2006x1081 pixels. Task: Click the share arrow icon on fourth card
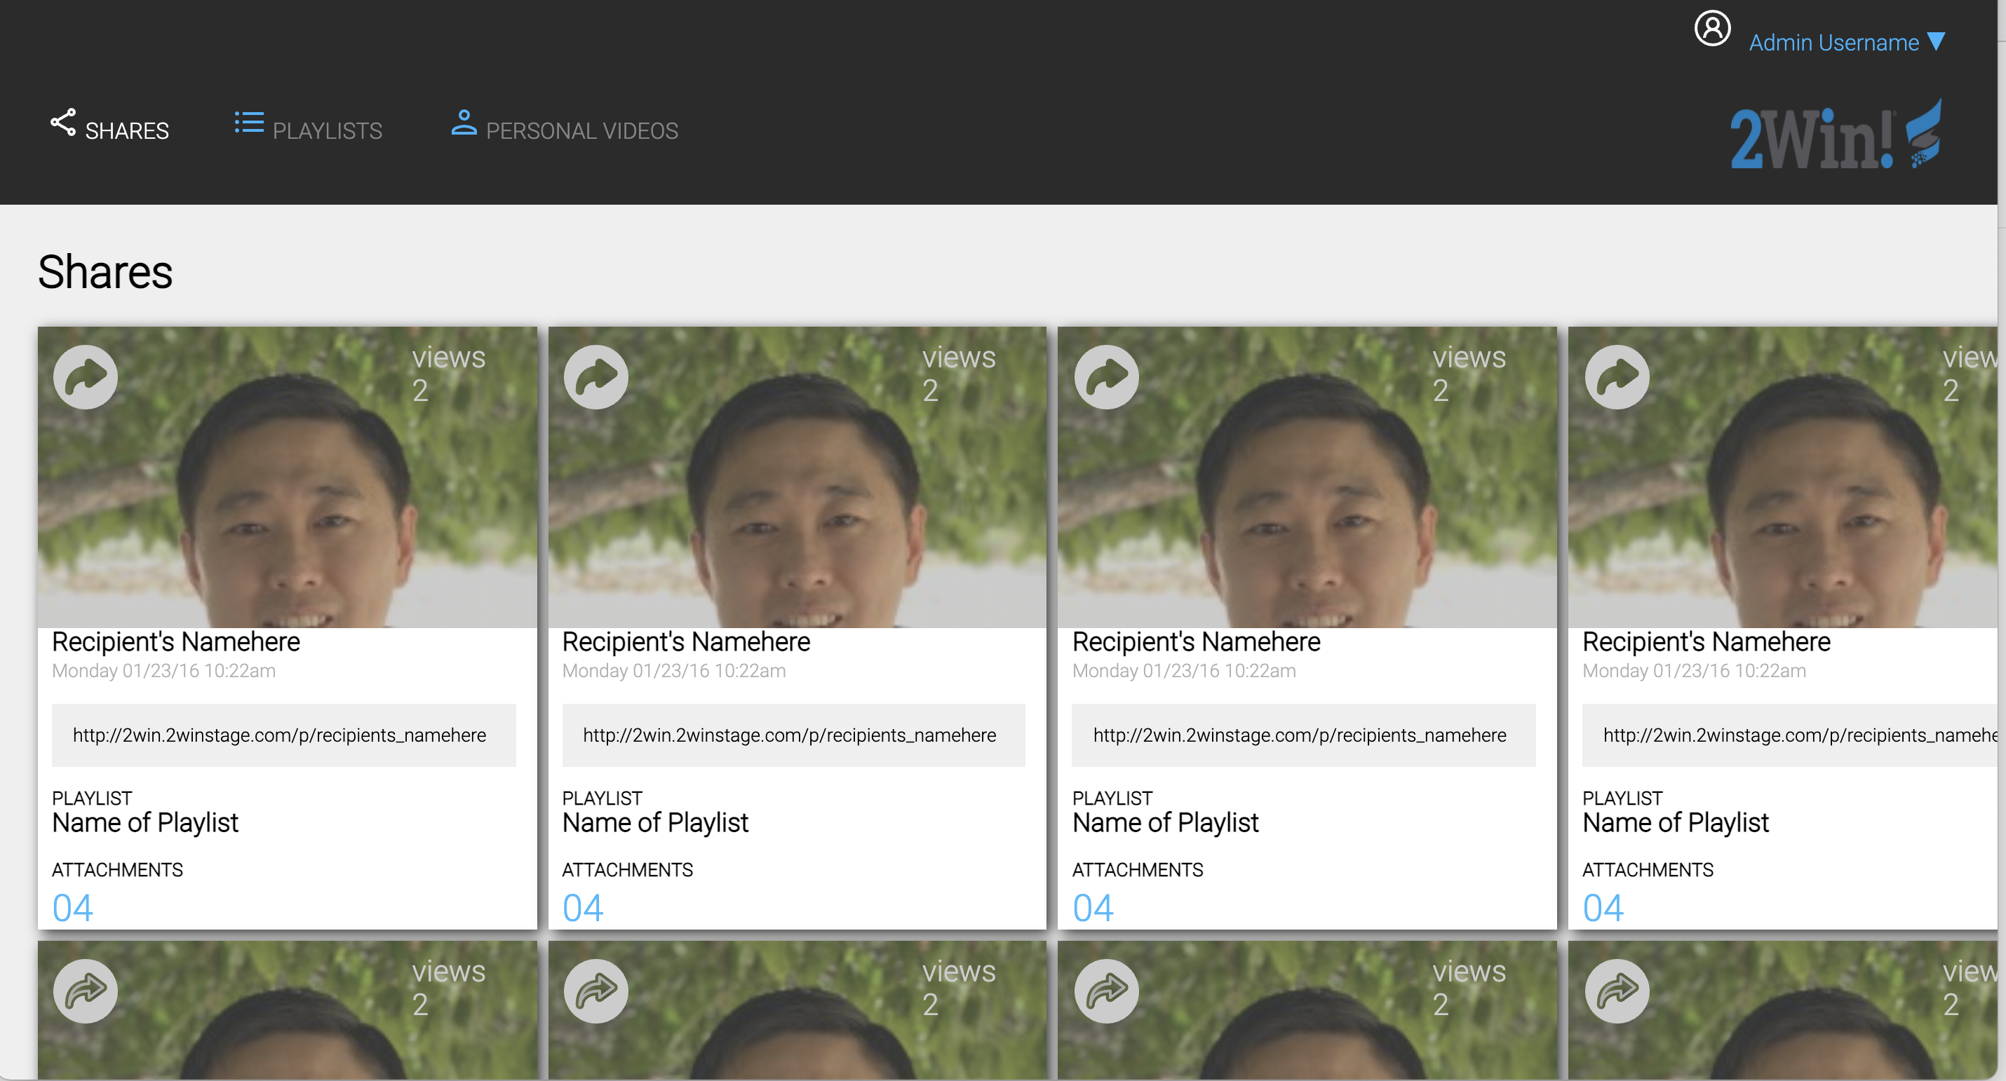1617,377
